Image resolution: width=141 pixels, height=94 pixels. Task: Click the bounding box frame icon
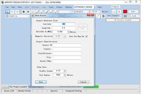(125, 16)
